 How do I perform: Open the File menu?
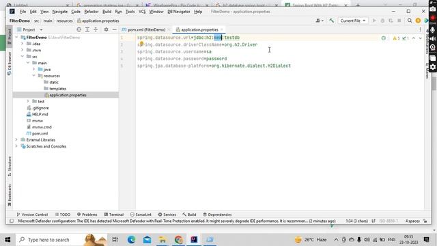23,12
